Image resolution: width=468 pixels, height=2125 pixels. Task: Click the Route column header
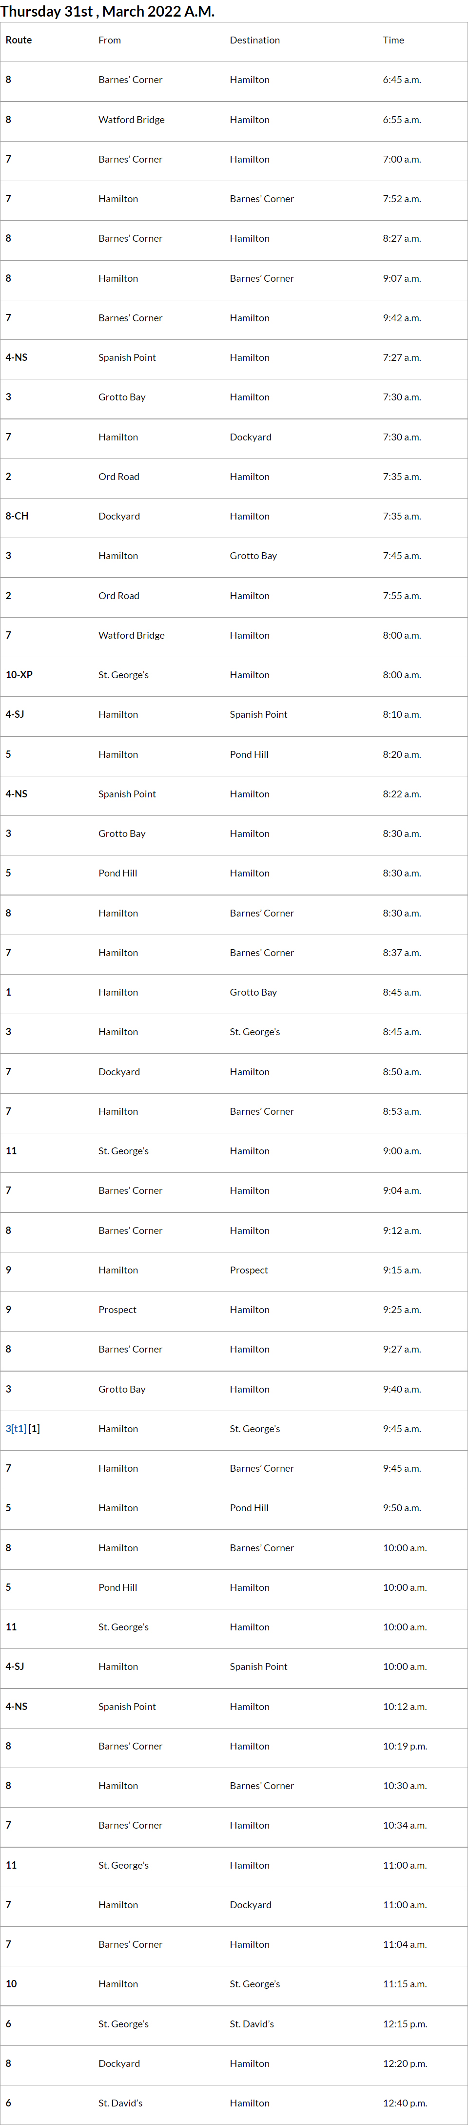tap(19, 41)
